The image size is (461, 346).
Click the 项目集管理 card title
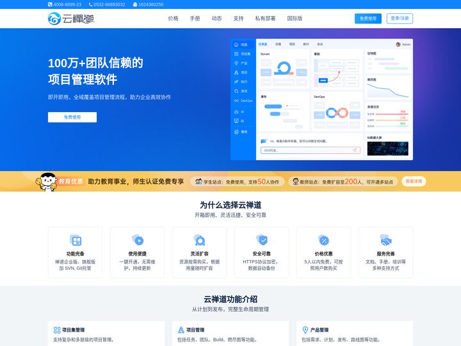(74, 330)
